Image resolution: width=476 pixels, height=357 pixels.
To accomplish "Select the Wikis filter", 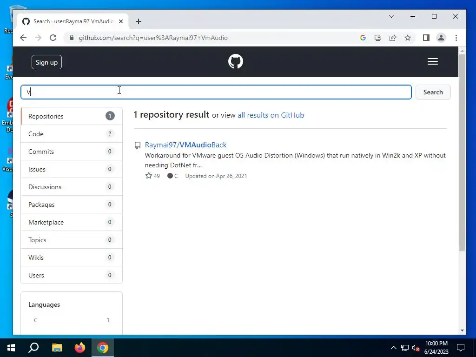I will click(x=72, y=258).
